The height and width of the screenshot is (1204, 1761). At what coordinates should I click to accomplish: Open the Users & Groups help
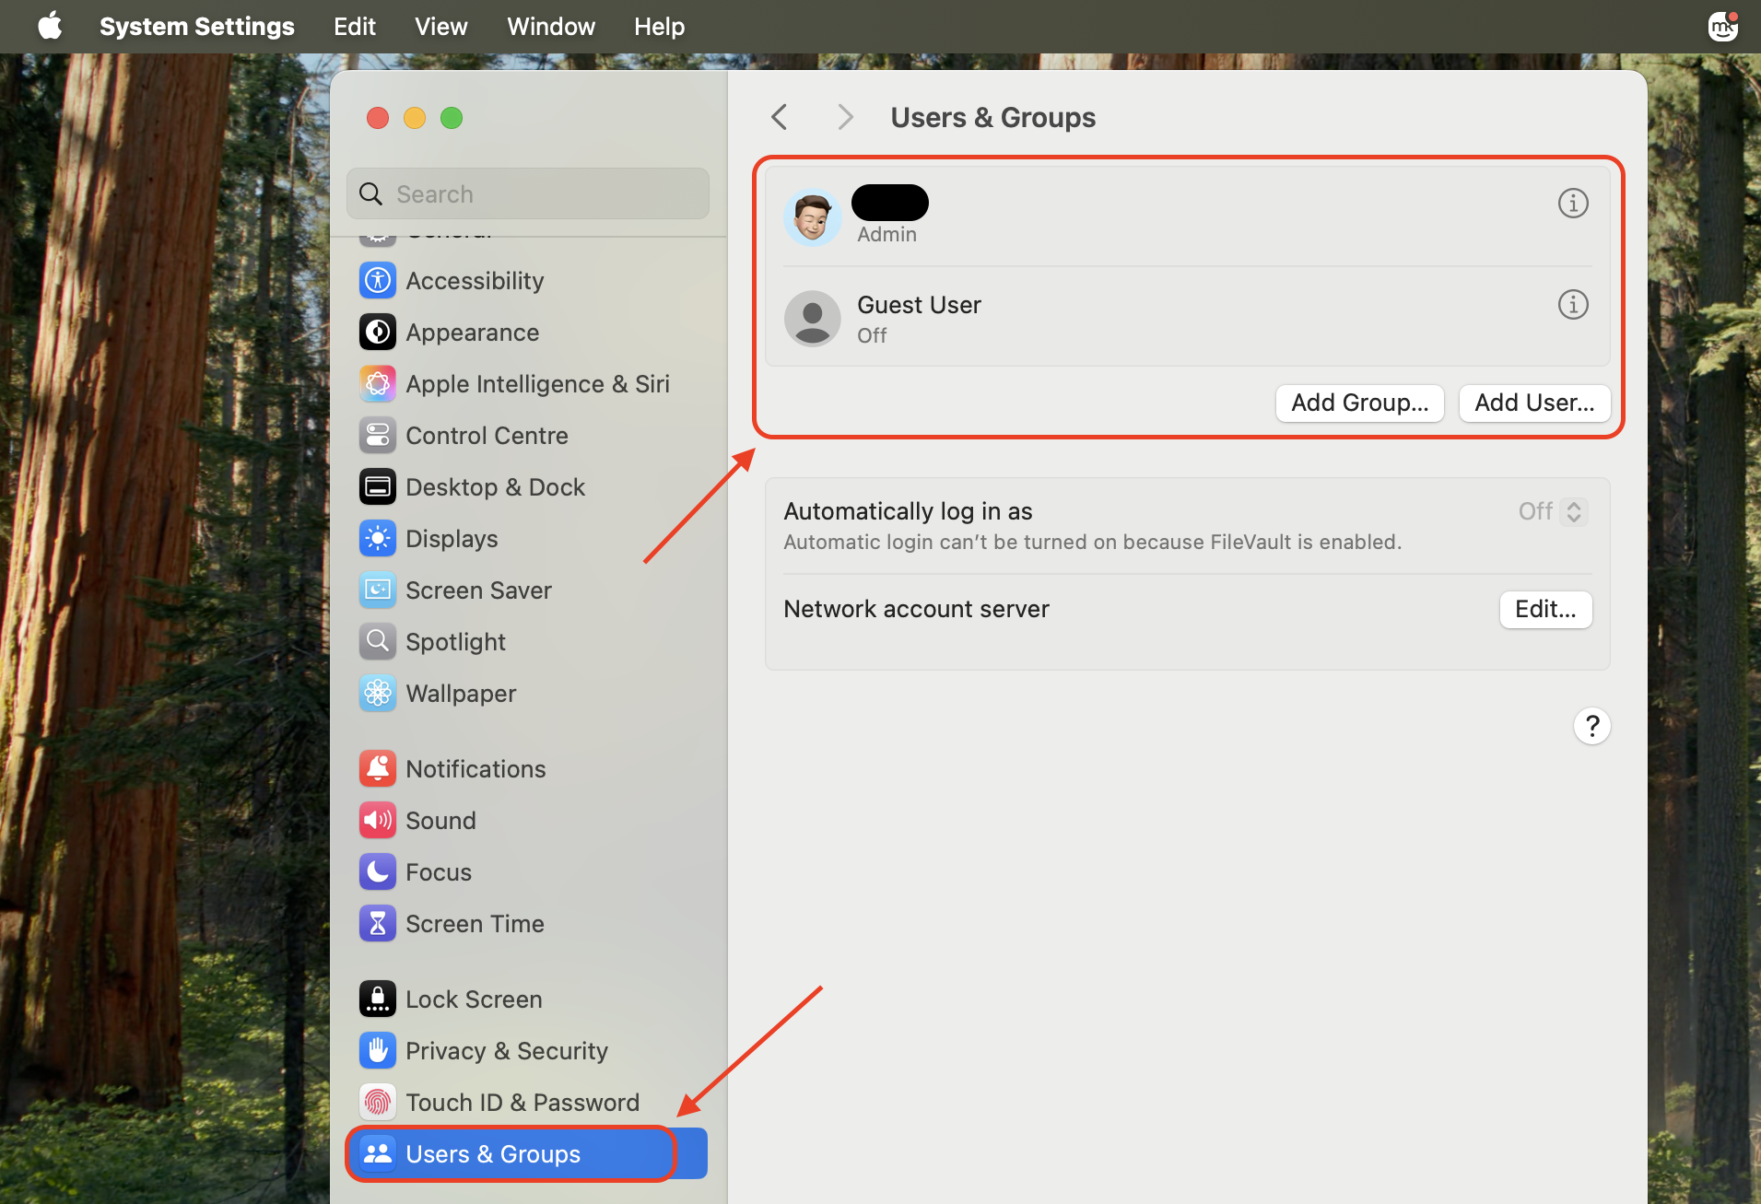coord(1592,726)
